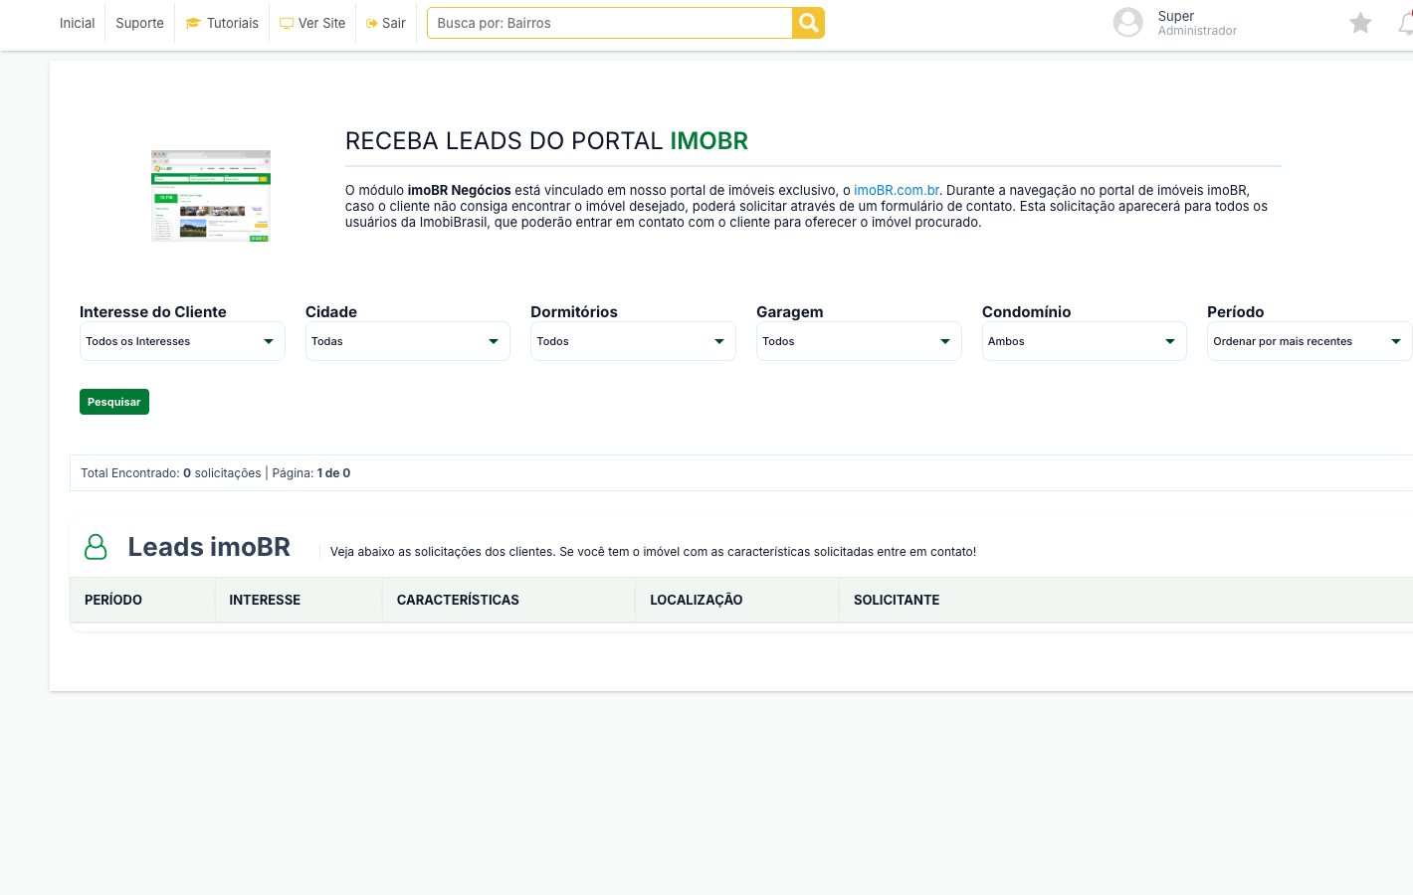Click the Página: 1 de 0 indicator
Screen dimensions: 1413x895
click(x=311, y=473)
